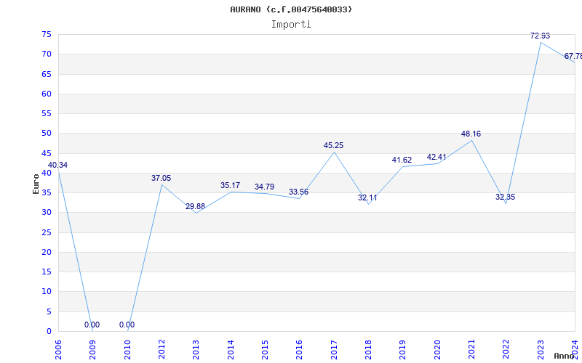Select the 2018 x-axis year label
Screen dimensions: 582x363
pos(368,350)
